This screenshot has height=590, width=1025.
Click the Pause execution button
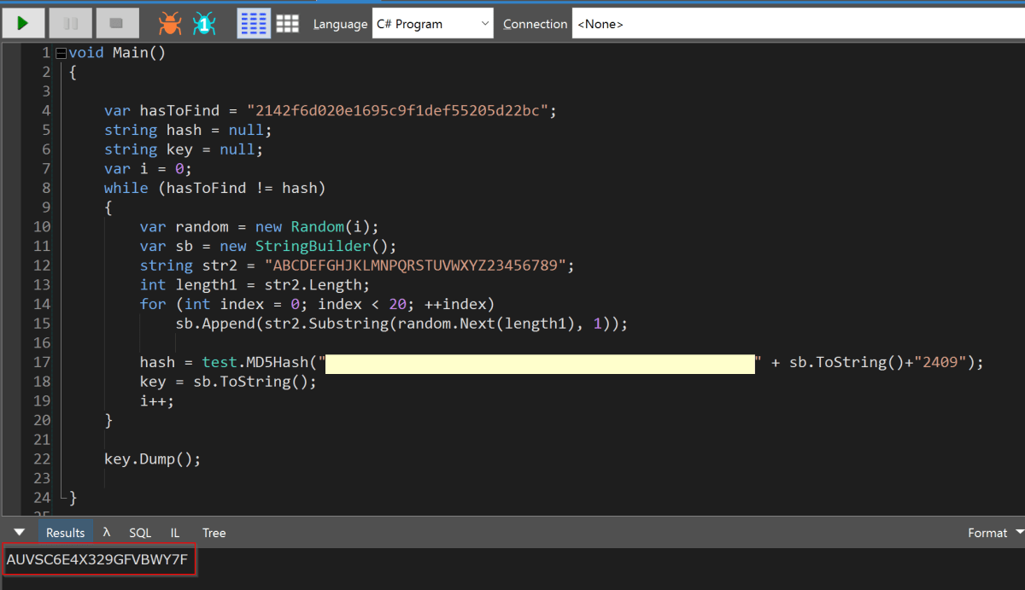point(70,23)
